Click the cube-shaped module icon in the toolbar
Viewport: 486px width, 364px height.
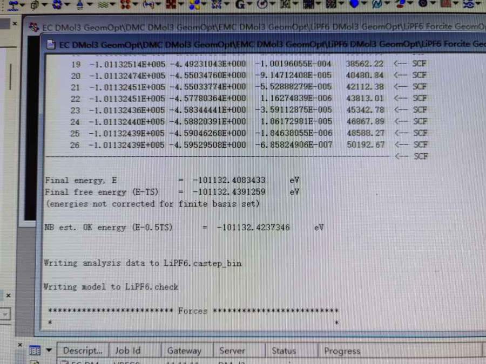pos(35,5)
